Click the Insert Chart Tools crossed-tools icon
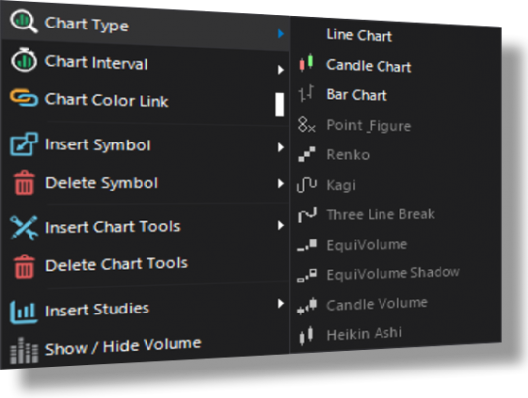Viewport: 528px width, 398px height. [24, 227]
